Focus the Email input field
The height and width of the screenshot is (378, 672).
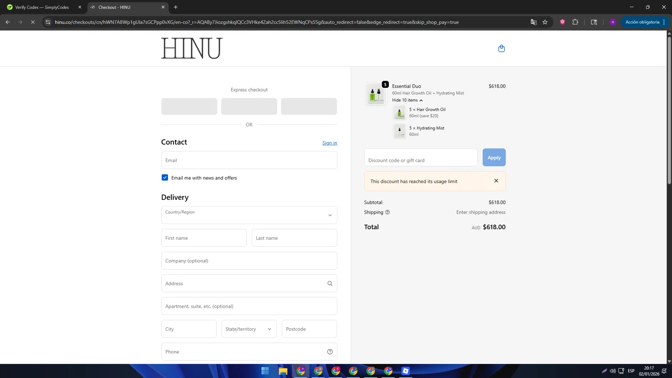click(x=249, y=160)
